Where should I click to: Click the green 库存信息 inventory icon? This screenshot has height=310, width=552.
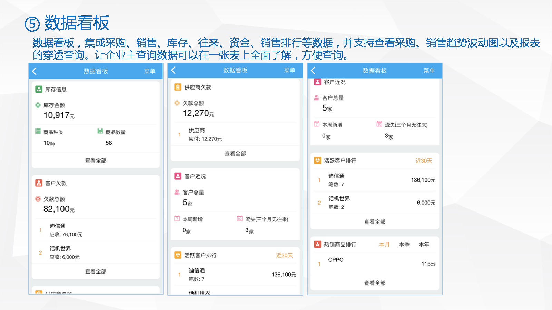39,89
